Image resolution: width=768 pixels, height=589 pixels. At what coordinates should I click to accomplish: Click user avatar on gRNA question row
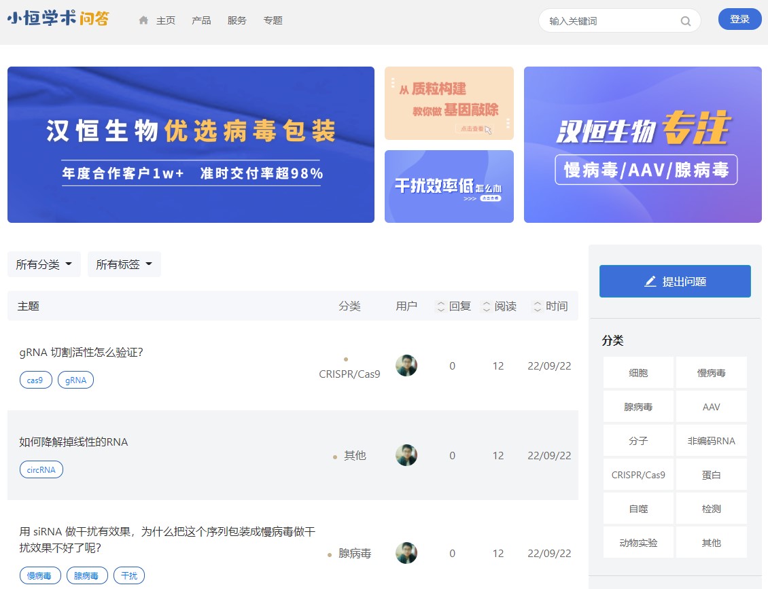click(406, 365)
